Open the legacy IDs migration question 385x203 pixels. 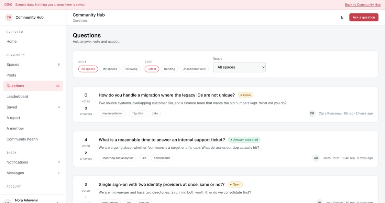(166, 95)
